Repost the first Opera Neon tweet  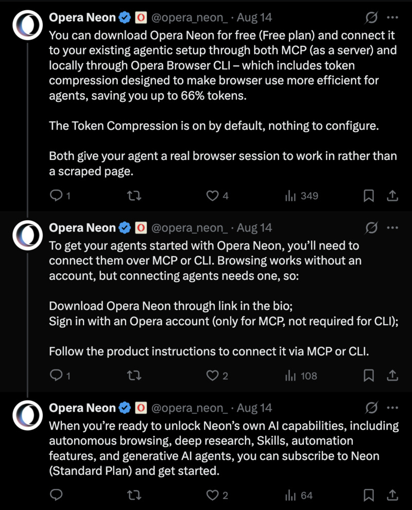point(134,196)
